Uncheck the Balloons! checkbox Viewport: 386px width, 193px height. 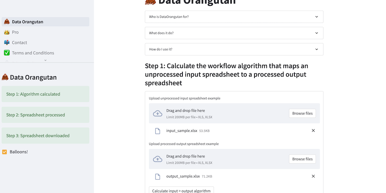pyautogui.click(x=5, y=152)
